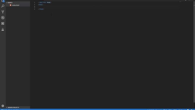Click the closing html tag line
This screenshot has height=110, width=195.
click(41, 9)
